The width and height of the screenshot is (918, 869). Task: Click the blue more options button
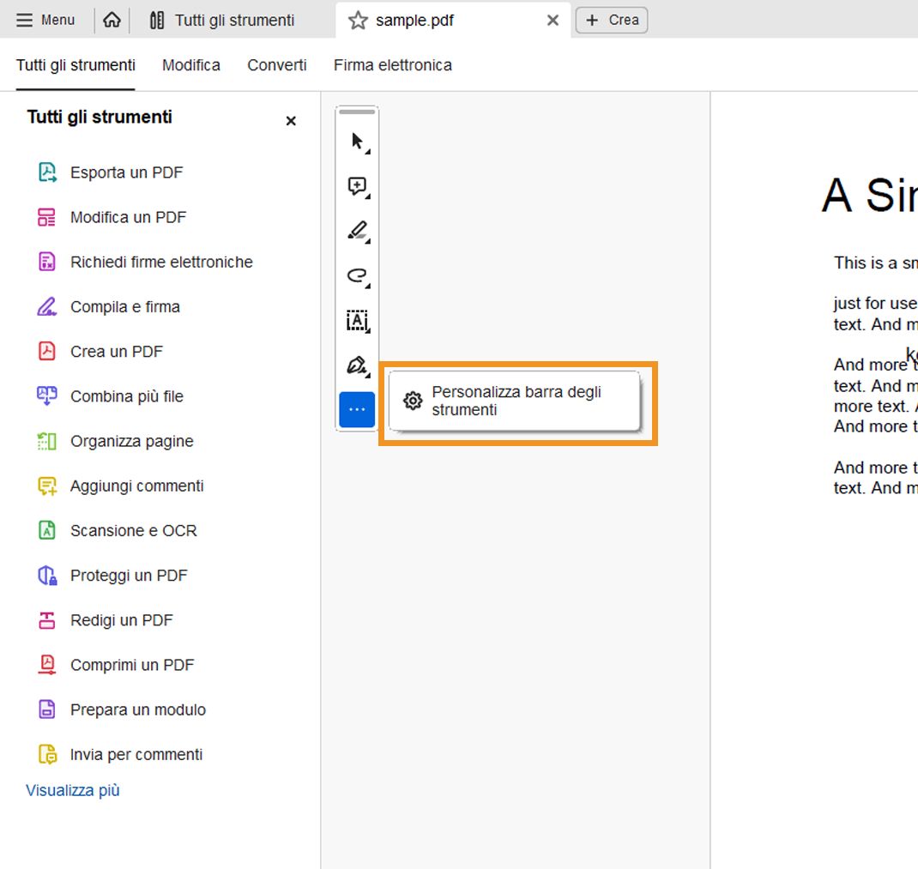pyautogui.click(x=357, y=409)
